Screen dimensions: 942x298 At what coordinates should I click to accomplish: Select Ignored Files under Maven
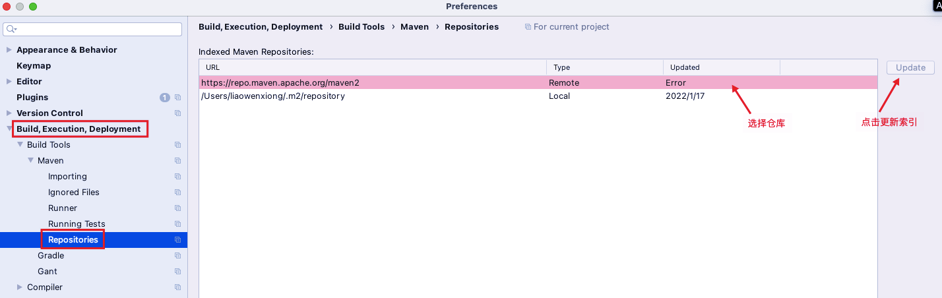[x=74, y=193]
